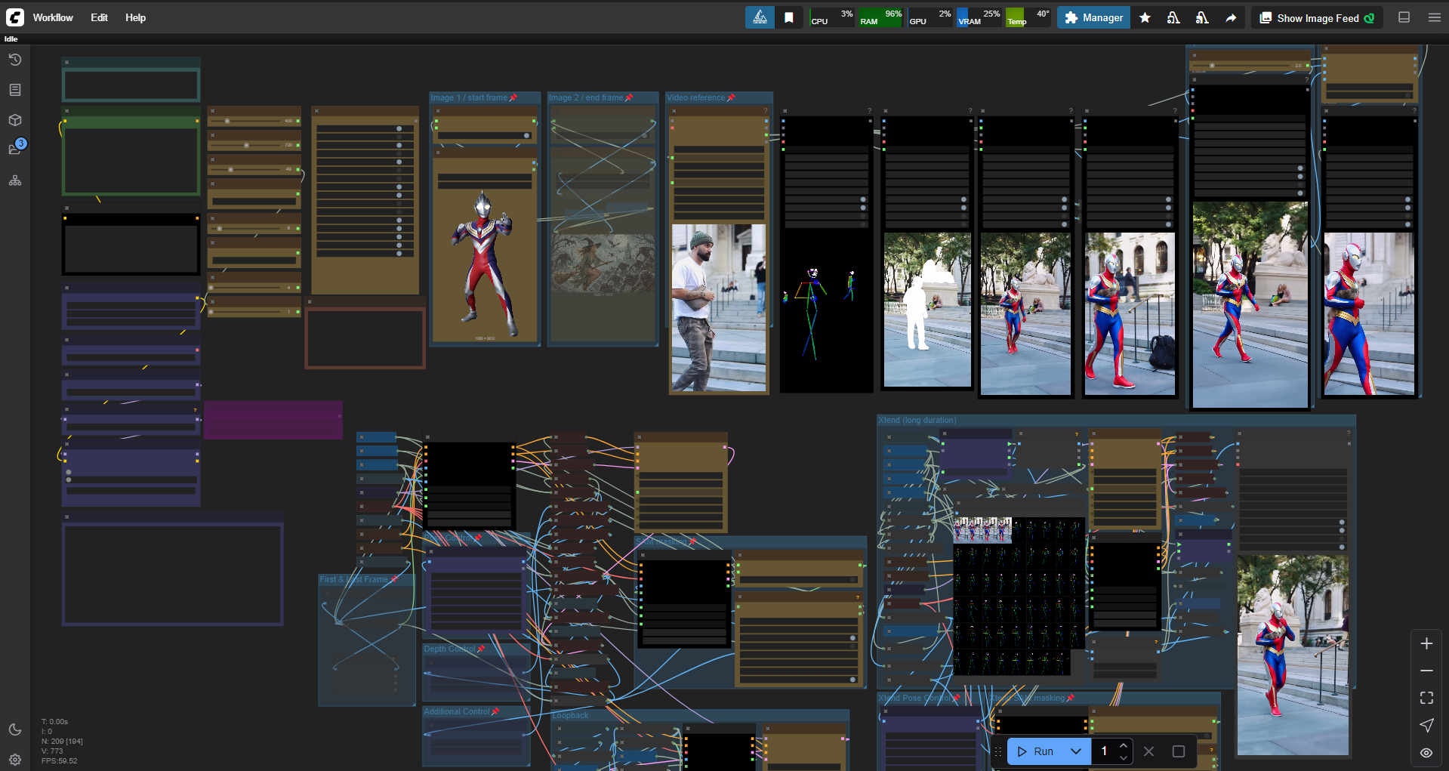Toggle link visibility eye icon
The image size is (1449, 771).
pyautogui.click(x=1426, y=752)
